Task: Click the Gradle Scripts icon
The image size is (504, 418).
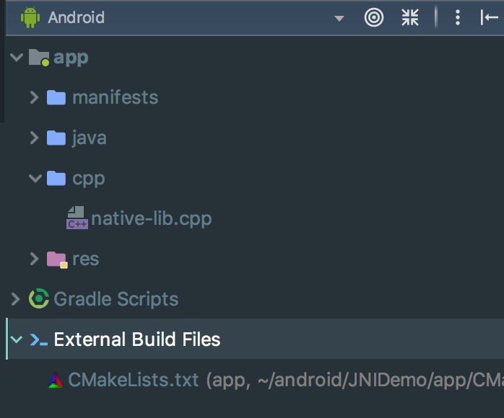Action: 39,298
